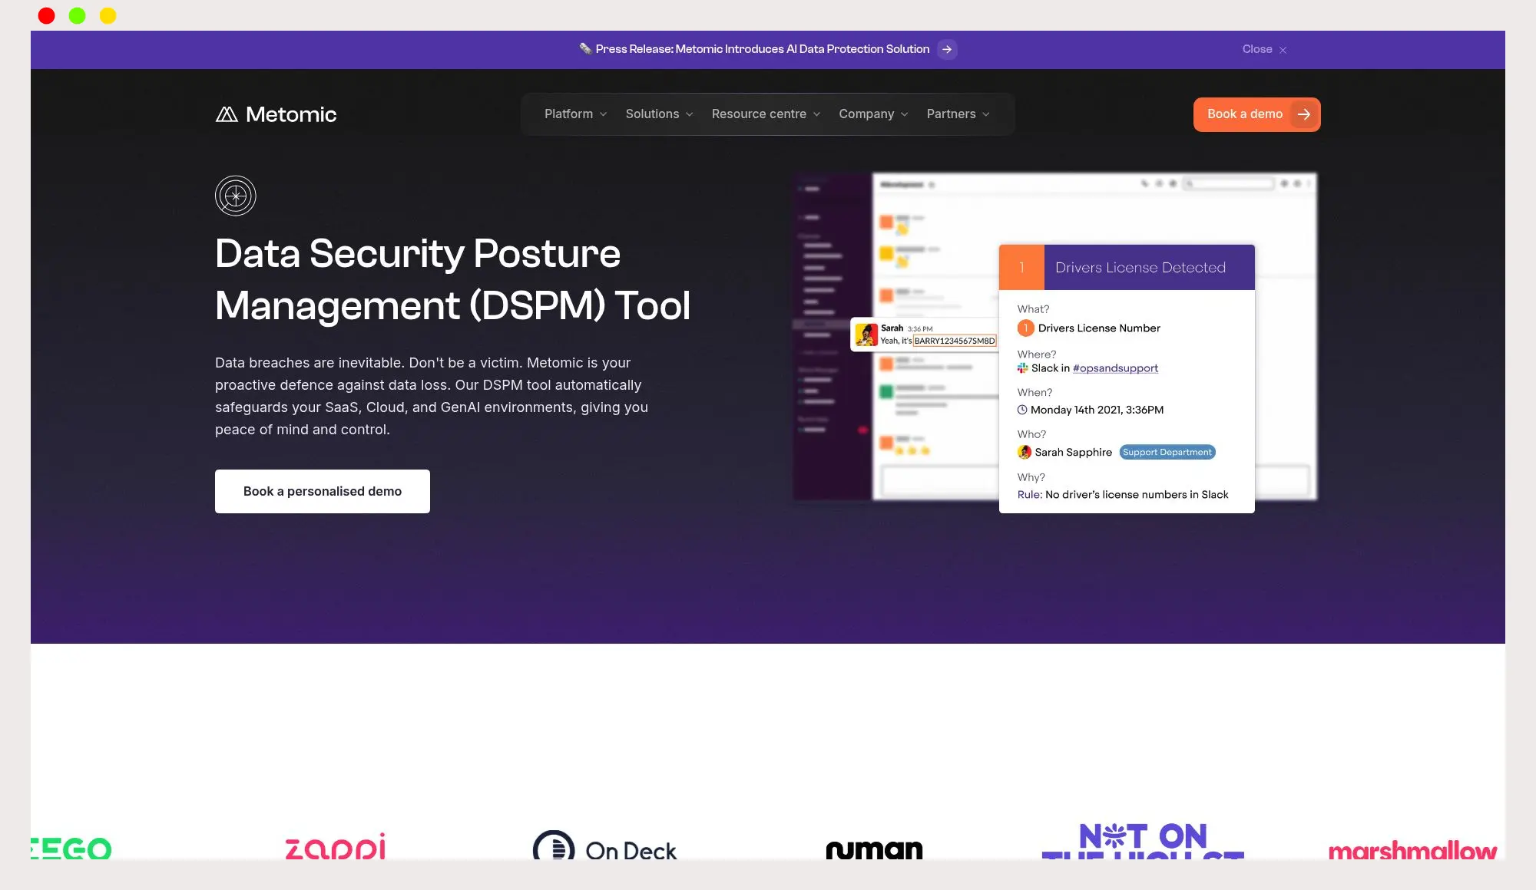
Task: Open the Press Release announcement link
Action: click(x=762, y=49)
